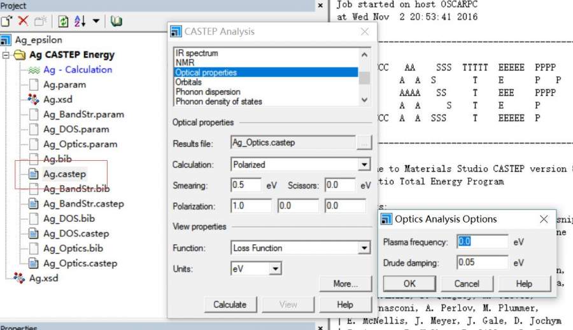Open the Units dropdown showing eV

275,269
